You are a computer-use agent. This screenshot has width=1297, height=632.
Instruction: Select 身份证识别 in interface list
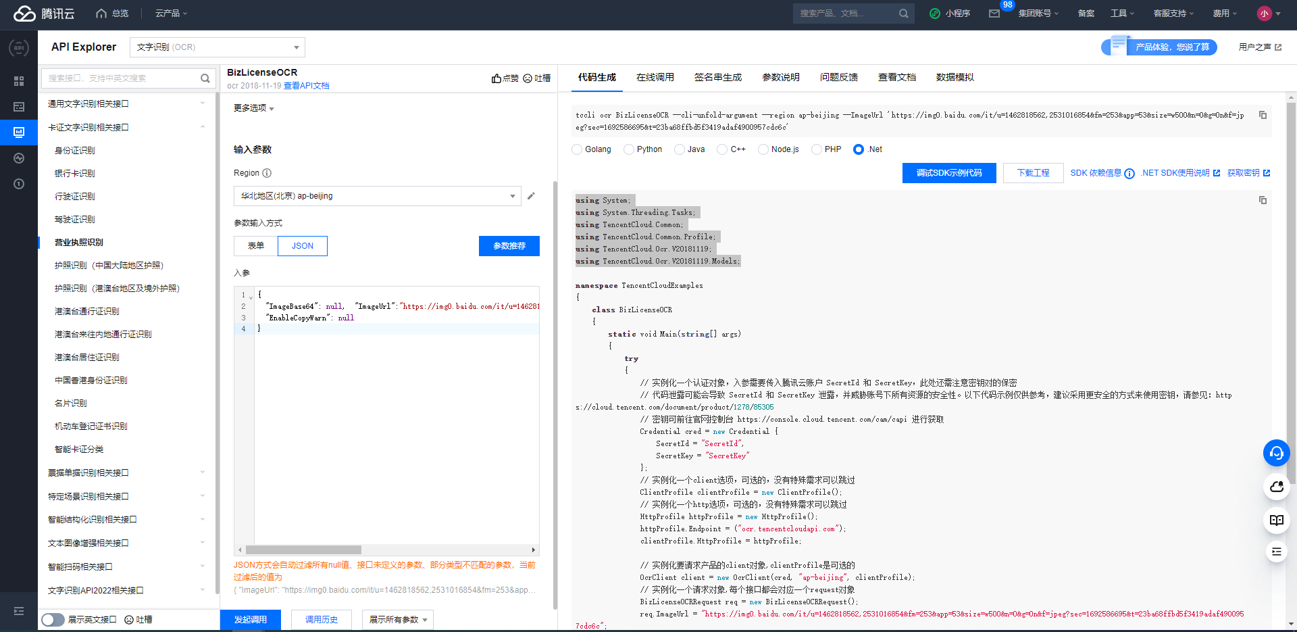(75, 151)
